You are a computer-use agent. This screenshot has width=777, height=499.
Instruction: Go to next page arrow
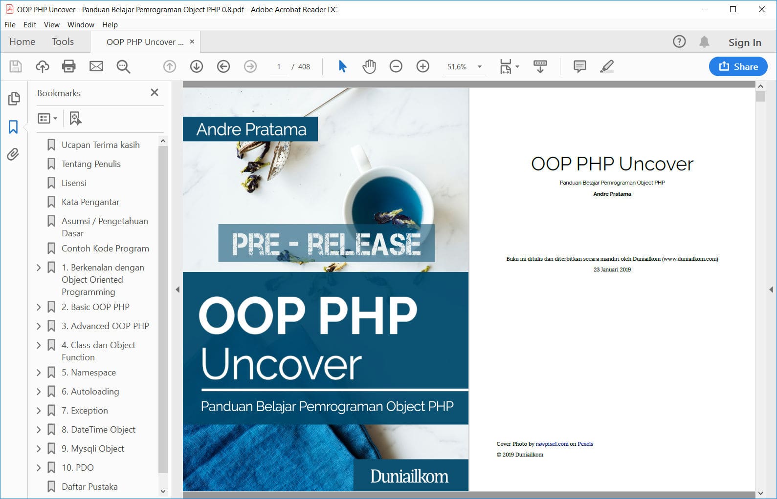click(197, 66)
